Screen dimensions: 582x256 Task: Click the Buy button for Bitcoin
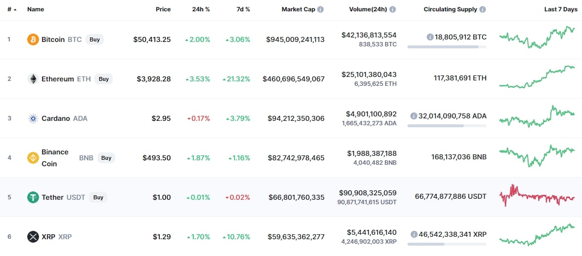coord(94,39)
